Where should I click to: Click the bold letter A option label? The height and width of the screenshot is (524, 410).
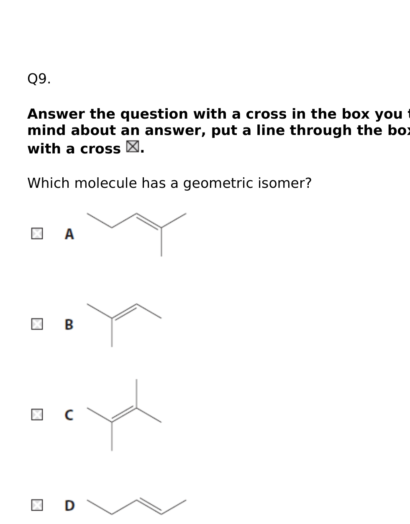point(69,234)
